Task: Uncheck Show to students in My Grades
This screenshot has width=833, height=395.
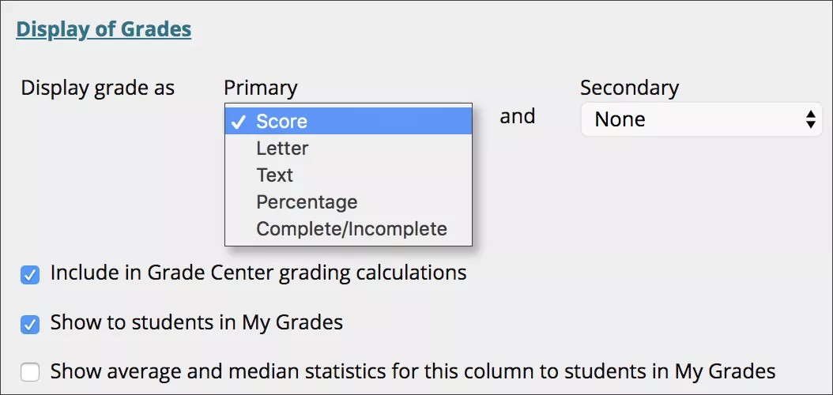Action: coord(30,324)
